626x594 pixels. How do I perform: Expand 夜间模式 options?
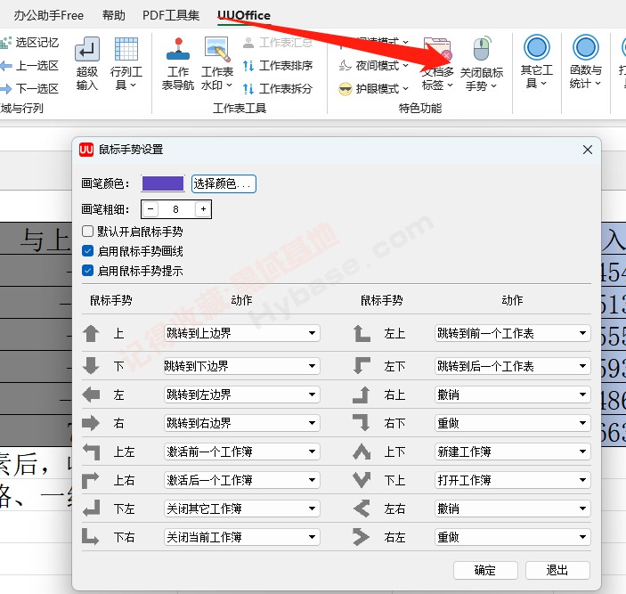pos(405,65)
